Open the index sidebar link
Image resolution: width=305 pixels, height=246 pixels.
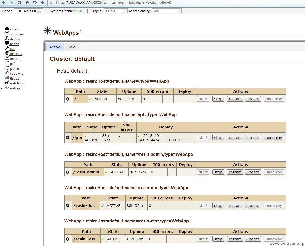(14, 29)
